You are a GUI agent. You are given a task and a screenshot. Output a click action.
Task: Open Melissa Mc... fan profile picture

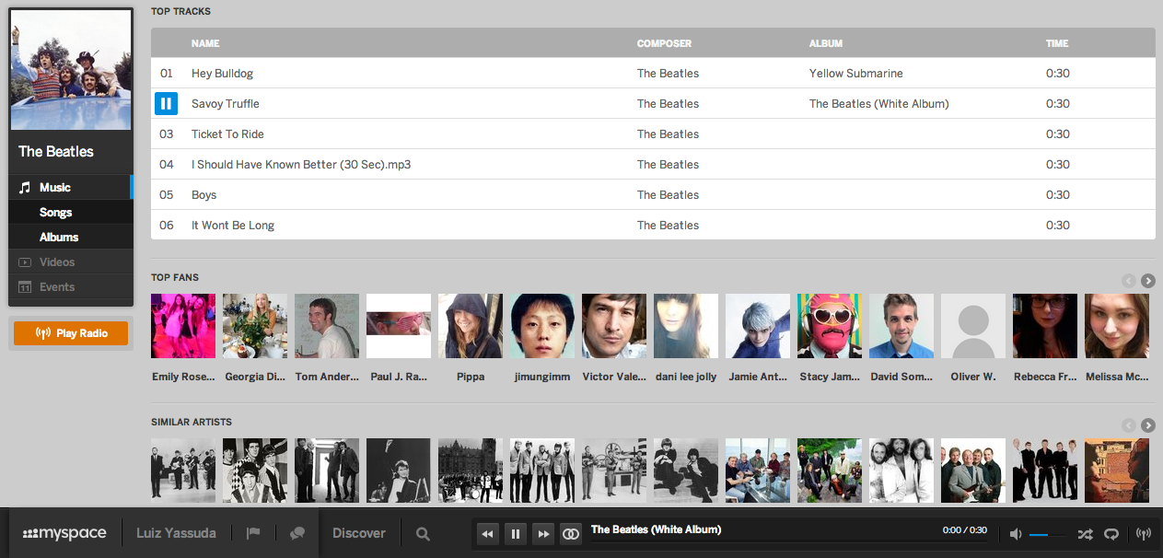click(1117, 326)
